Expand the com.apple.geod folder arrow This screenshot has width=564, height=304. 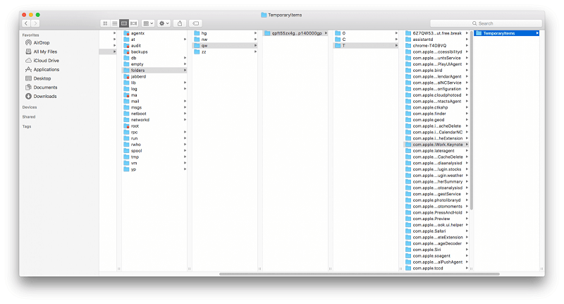467,120
